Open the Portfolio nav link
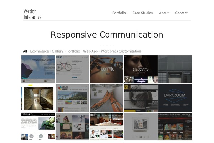The height and width of the screenshot is (143, 214). (x=119, y=13)
